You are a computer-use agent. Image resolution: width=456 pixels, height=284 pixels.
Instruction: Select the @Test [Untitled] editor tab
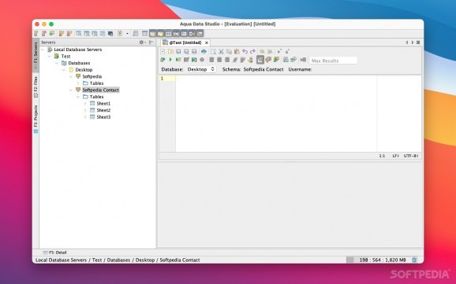pos(185,42)
